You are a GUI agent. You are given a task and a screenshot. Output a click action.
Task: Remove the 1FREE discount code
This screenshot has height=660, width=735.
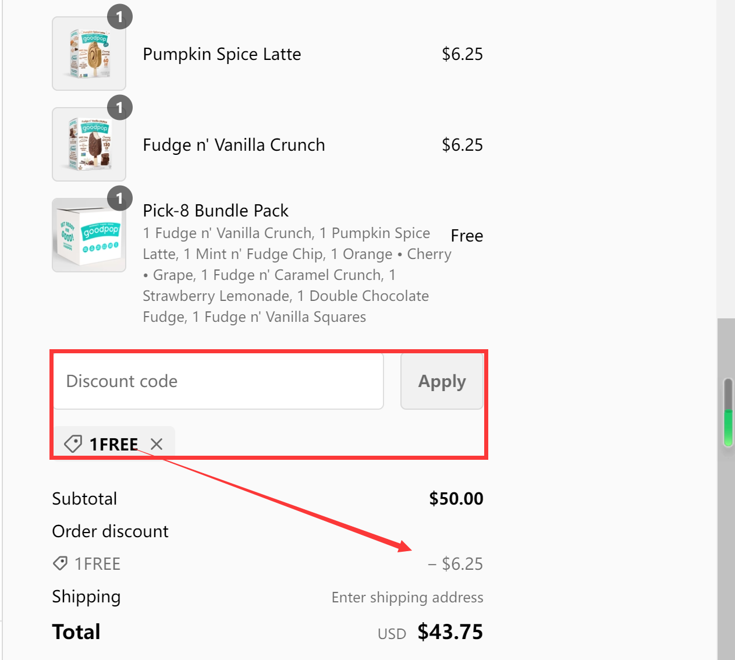click(156, 443)
